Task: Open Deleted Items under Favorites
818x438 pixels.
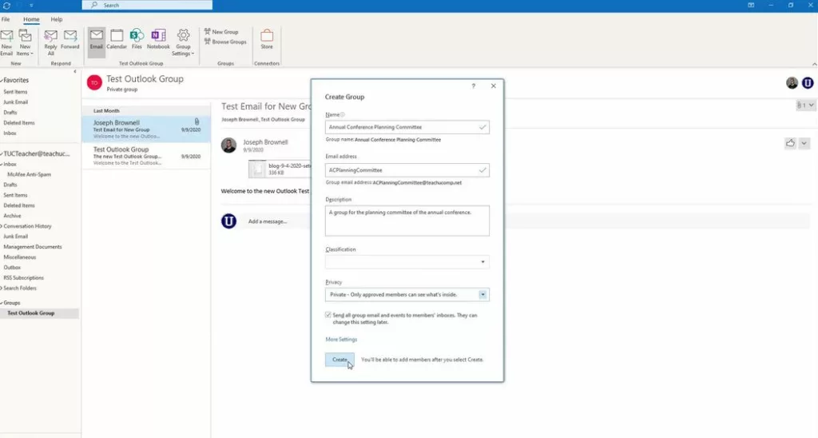Action: [x=19, y=123]
